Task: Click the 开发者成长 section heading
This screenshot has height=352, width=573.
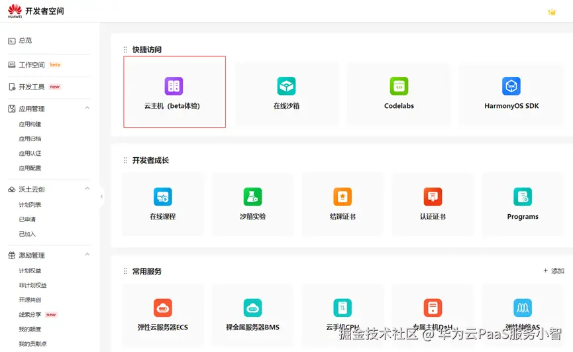Action: 150,160
